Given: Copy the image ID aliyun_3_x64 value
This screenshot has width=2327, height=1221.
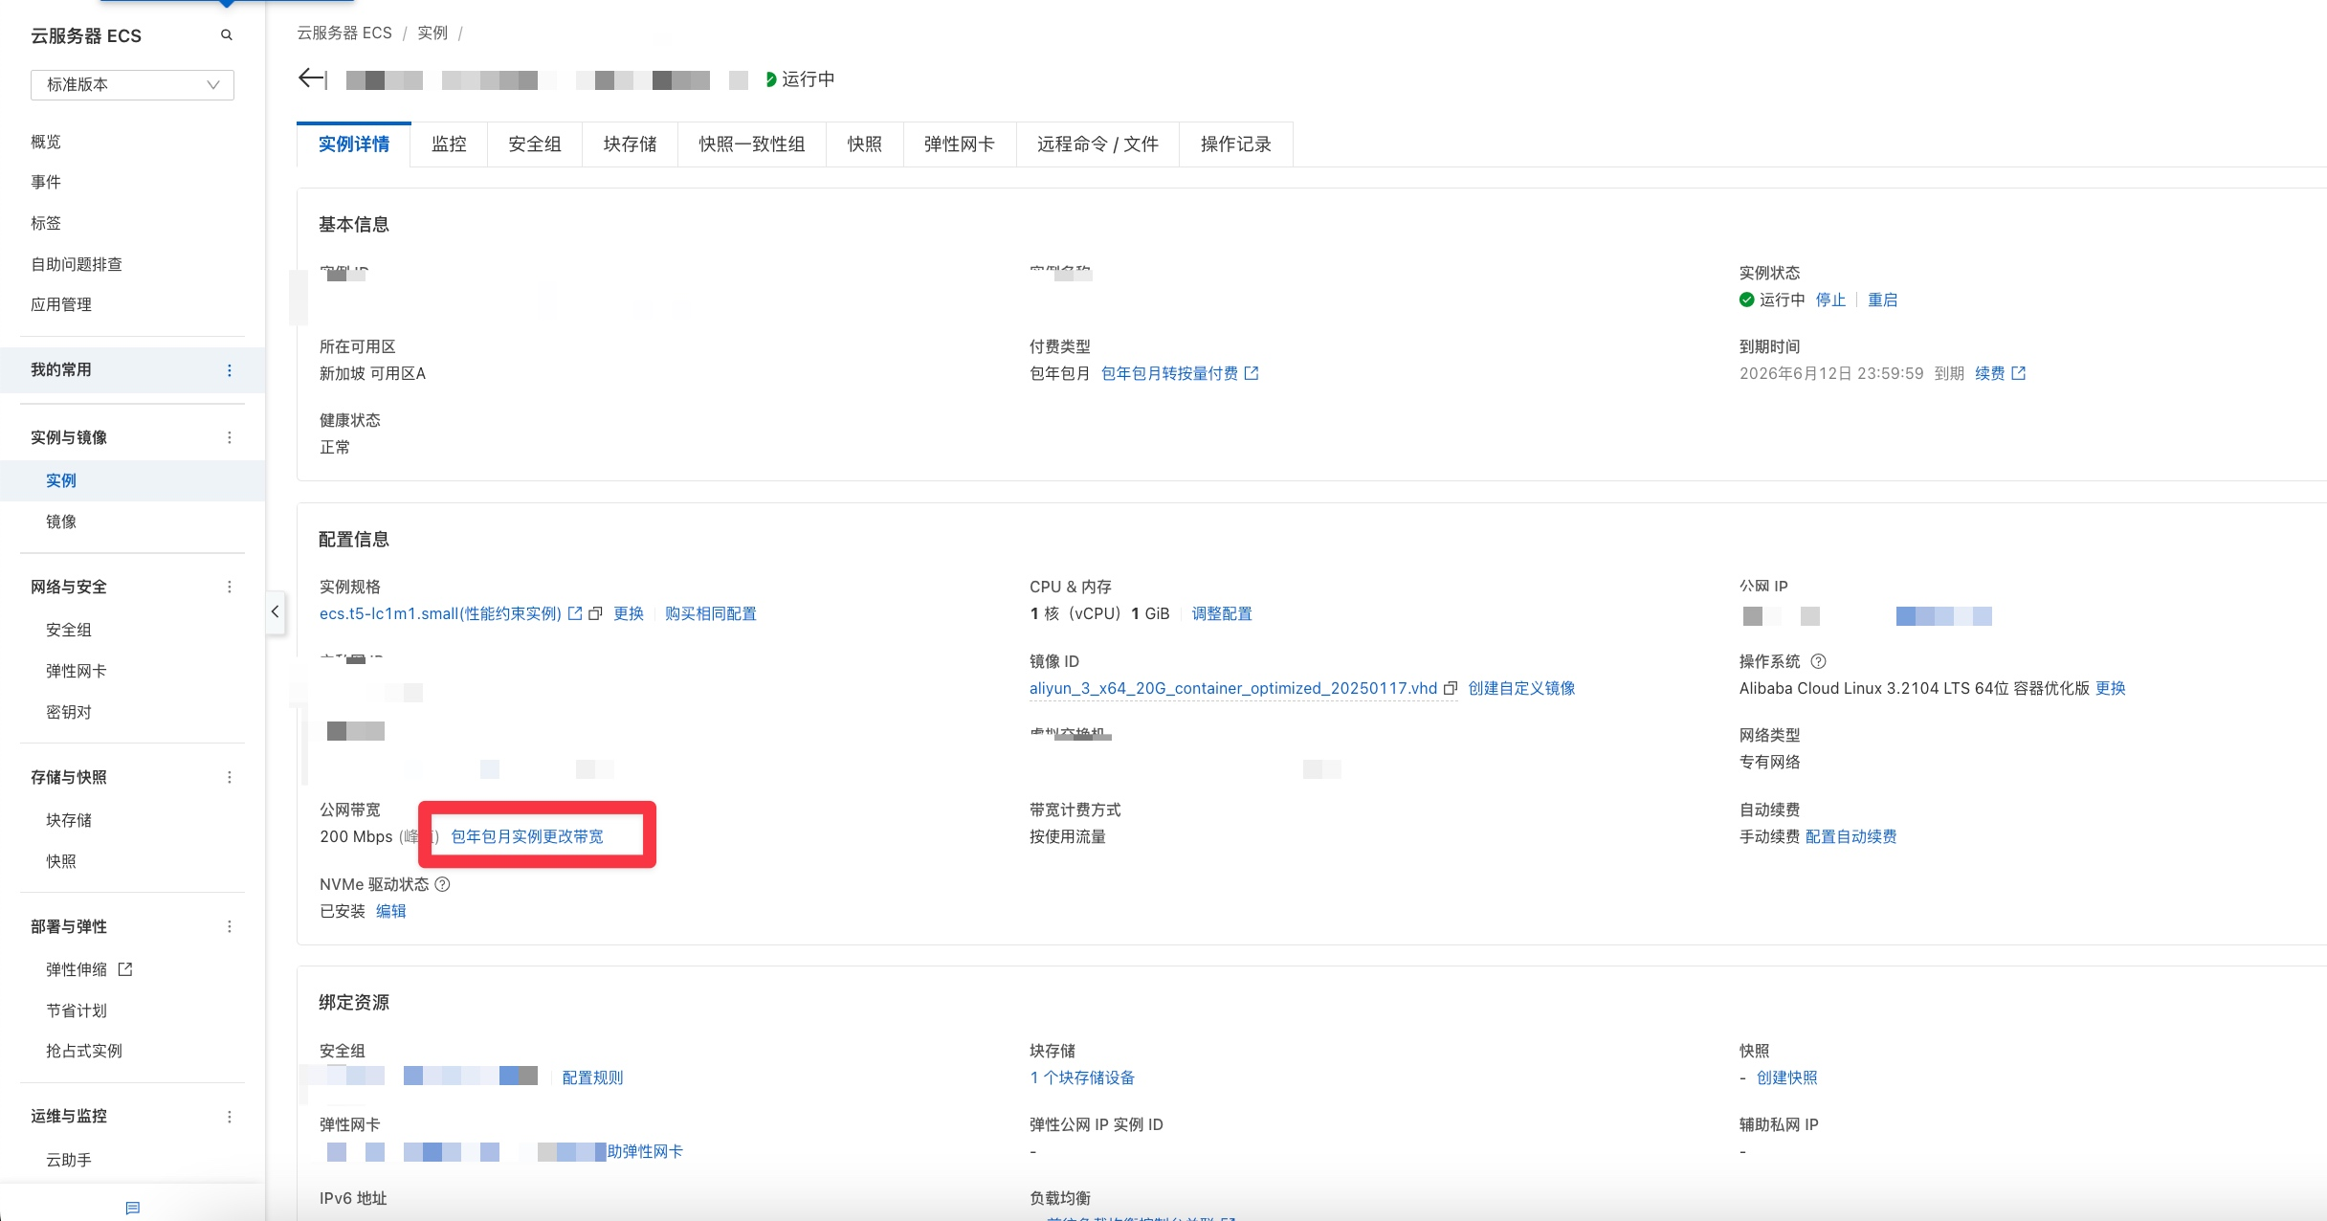Looking at the screenshot, I should click(1451, 688).
